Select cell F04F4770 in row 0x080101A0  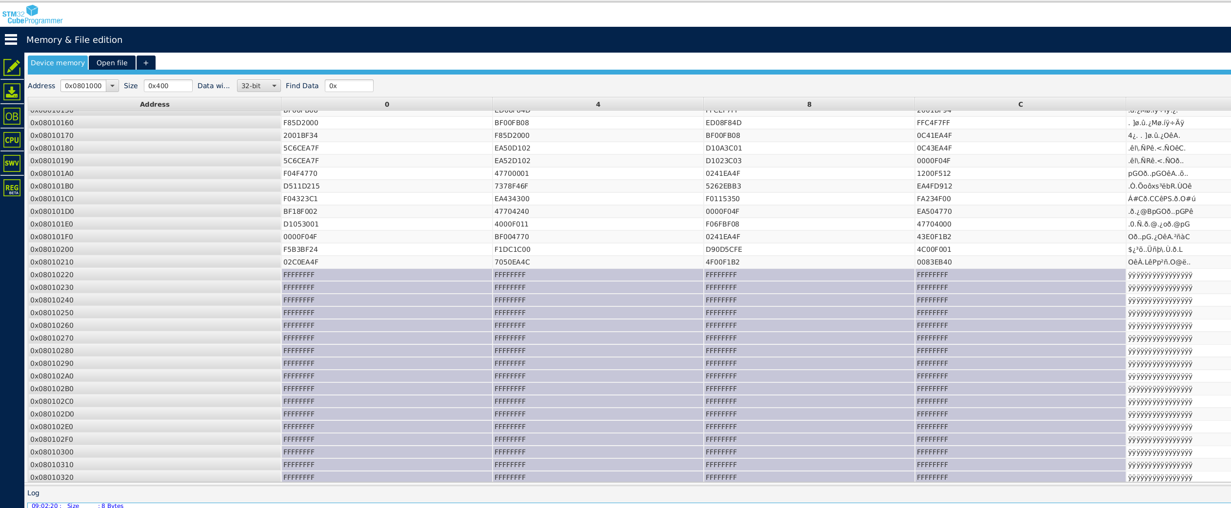(x=387, y=173)
